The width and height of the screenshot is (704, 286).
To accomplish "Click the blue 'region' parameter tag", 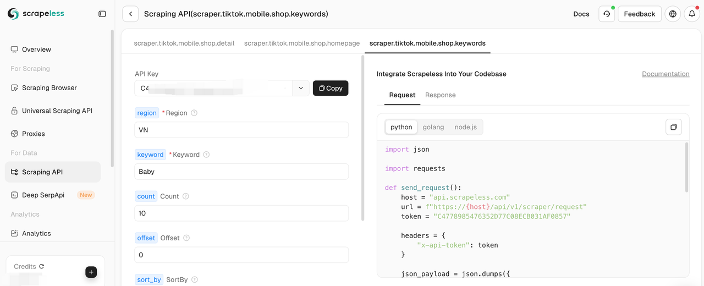I will coord(147,113).
